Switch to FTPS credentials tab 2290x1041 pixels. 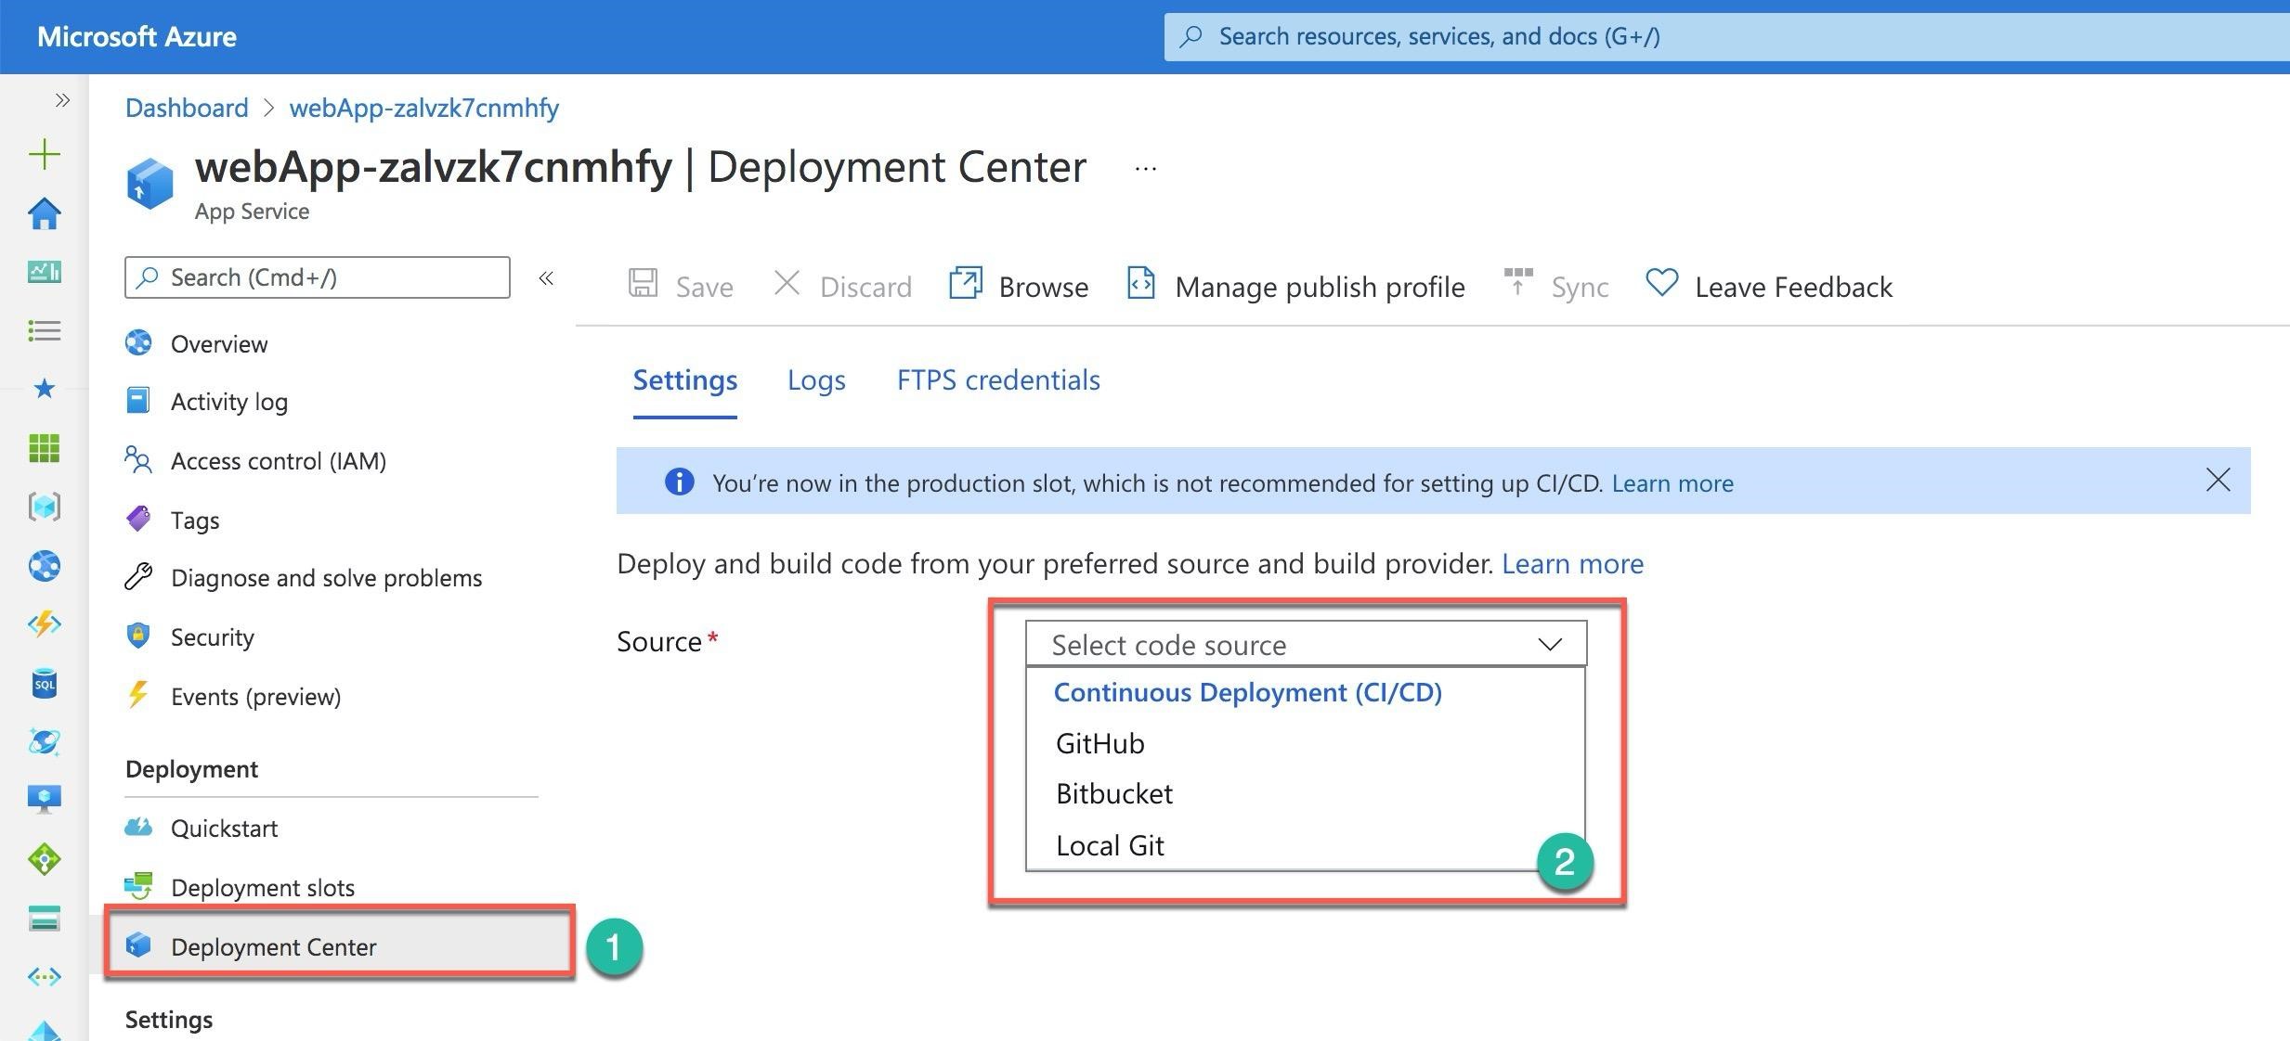(x=998, y=380)
